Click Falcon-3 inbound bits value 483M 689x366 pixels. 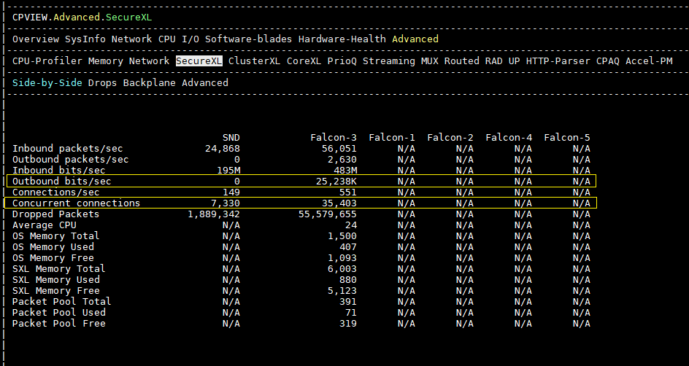(345, 171)
